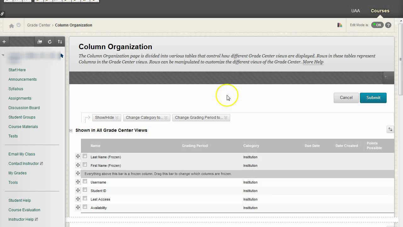This screenshot has width=403, height=227.
Task: Click the move handle for Username row
Action: point(78,182)
